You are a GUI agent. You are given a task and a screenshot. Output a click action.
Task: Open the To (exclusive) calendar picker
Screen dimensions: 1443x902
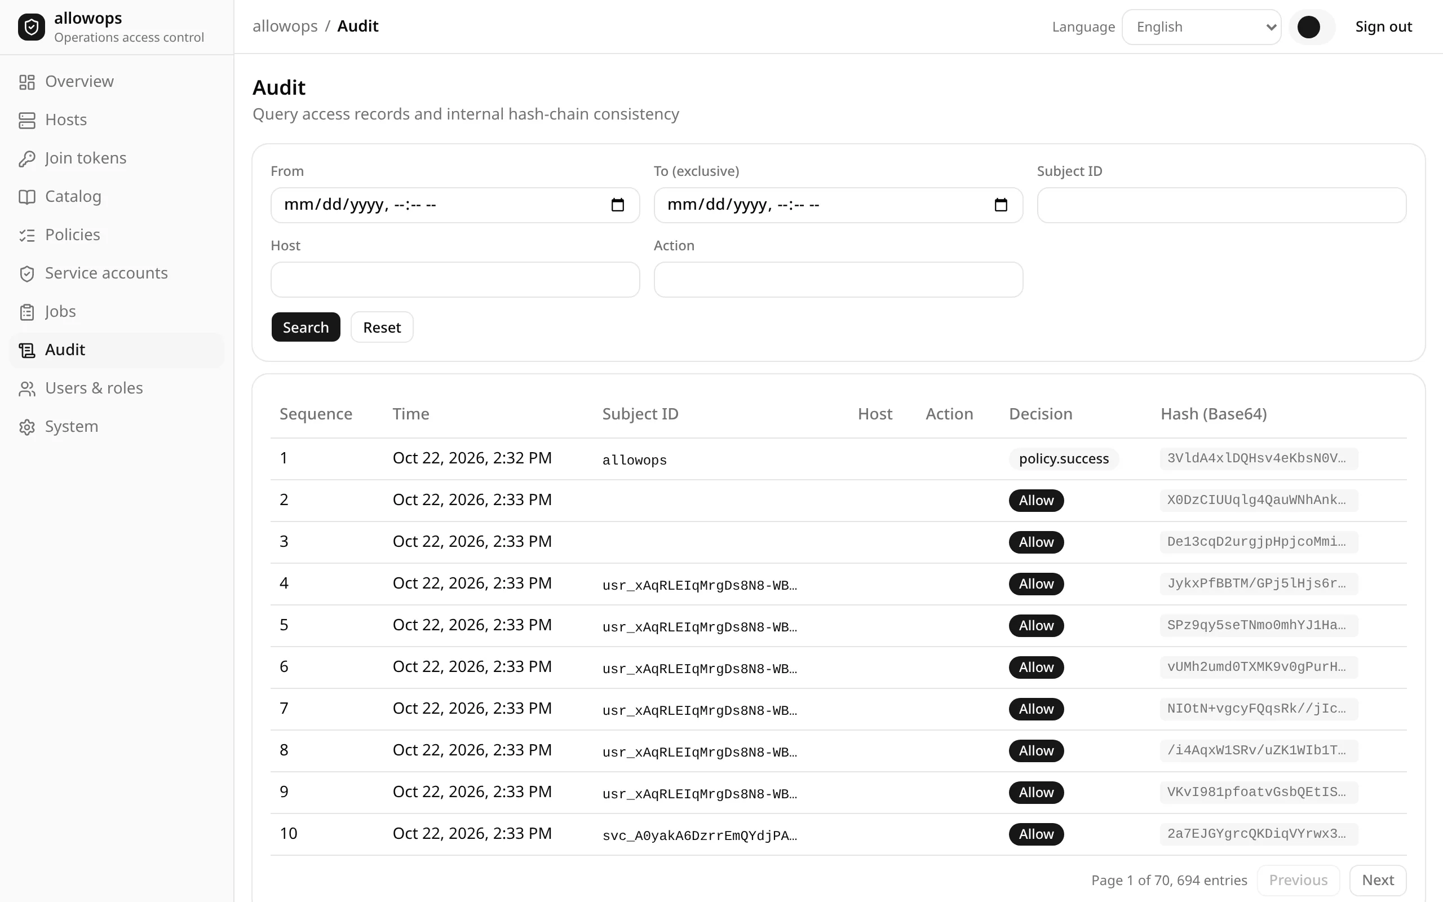click(x=1001, y=205)
